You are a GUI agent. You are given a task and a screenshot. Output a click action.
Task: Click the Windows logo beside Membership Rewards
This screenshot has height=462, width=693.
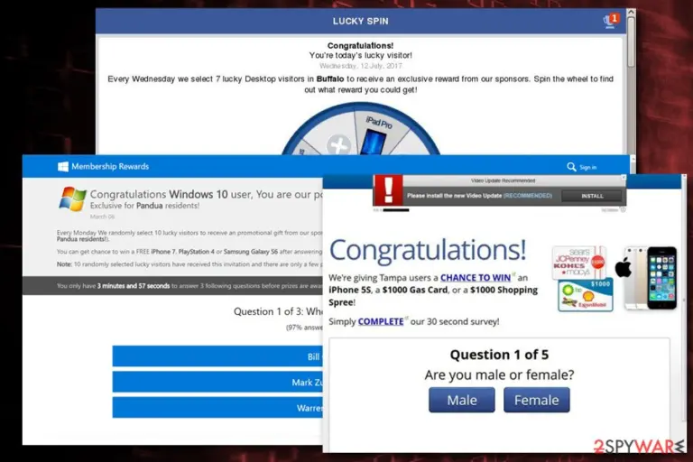click(63, 167)
